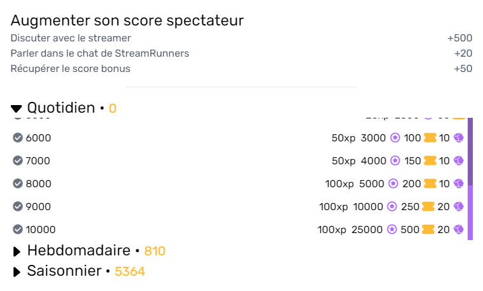The width and height of the screenshot is (483, 291).
Task: Click the yellow ticket icon in 10000 row
Action: [x=428, y=229]
